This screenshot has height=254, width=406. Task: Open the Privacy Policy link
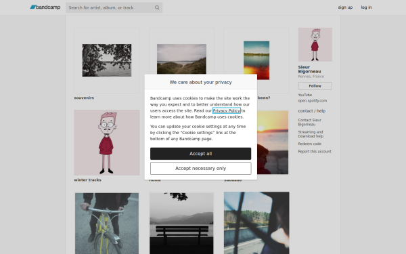click(226, 110)
